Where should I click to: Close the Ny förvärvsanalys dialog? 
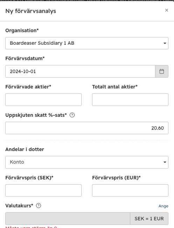167,10
